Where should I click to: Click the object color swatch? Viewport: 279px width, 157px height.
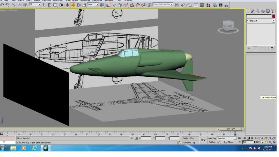pyautogui.click(x=274, y=16)
